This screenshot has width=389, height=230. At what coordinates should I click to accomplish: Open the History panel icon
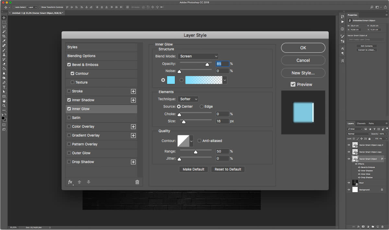pyautogui.click(x=343, y=17)
